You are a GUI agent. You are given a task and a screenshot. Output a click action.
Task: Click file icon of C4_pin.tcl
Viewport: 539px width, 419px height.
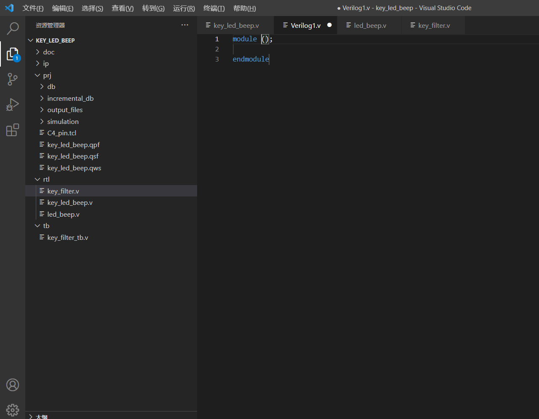(x=42, y=133)
